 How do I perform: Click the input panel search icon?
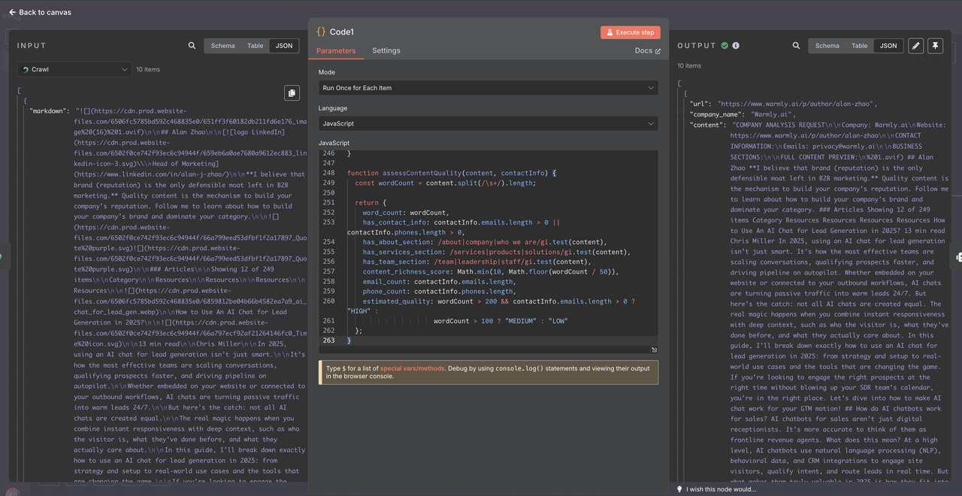pos(192,46)
